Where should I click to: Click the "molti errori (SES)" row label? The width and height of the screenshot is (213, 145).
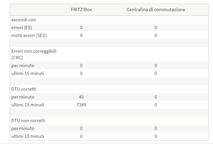coord(29,35)
